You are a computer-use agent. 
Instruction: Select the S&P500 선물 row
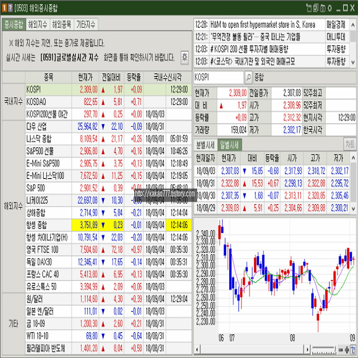(108, 151)
